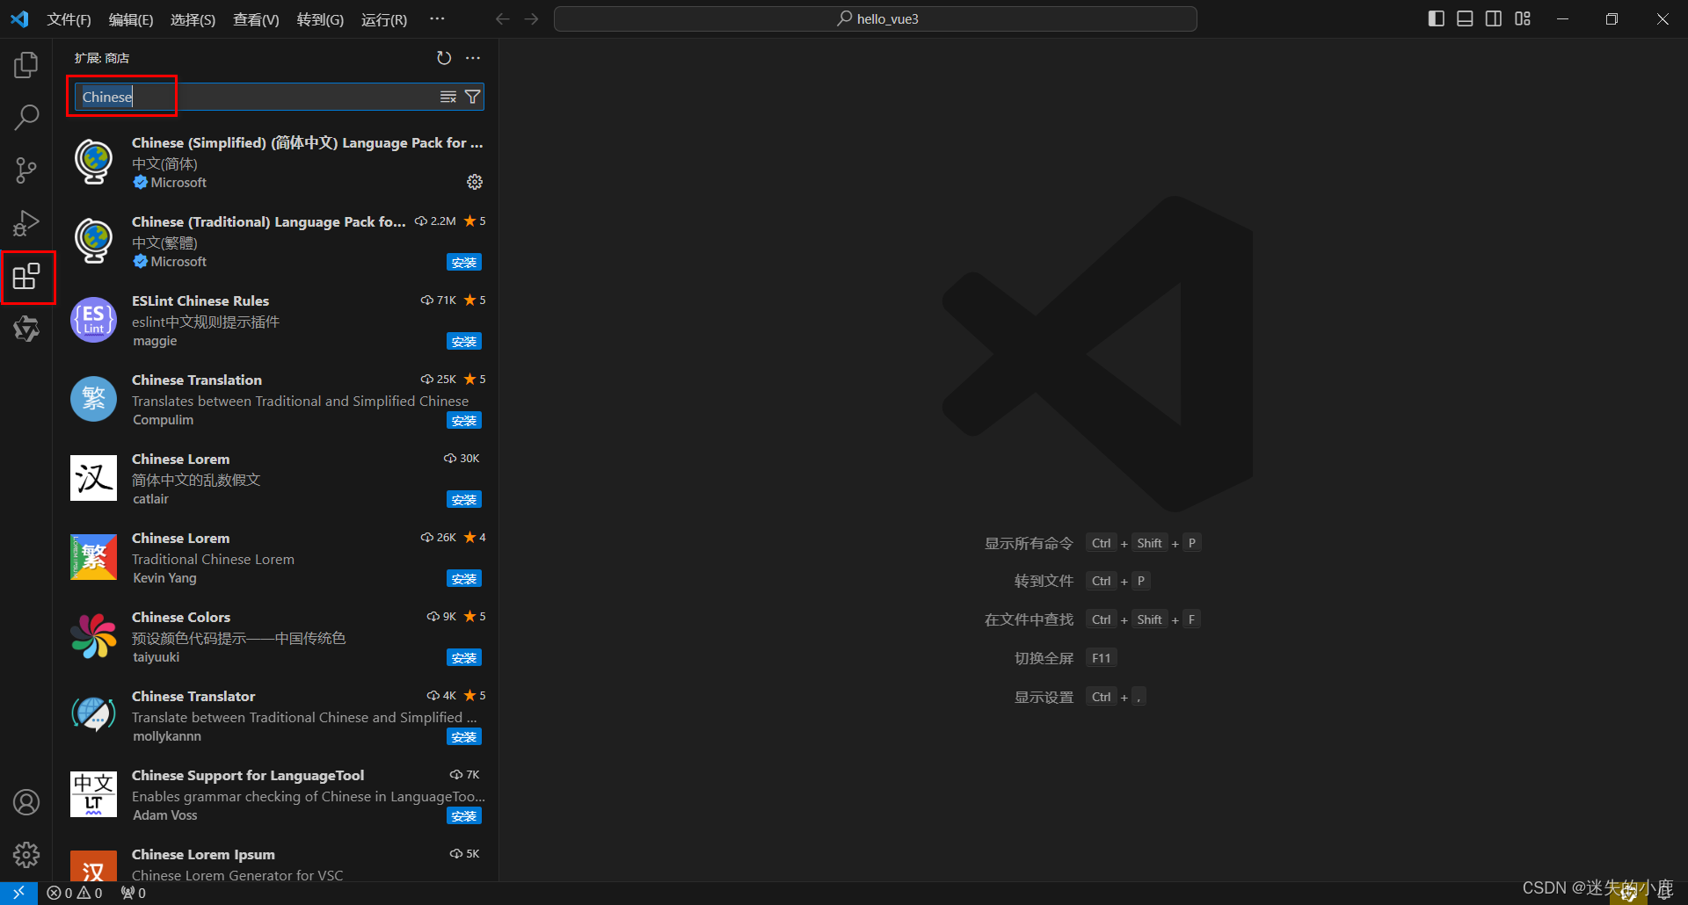Install Chinese Colors extension
The image size is (1688, 905).
pos(464,658)
